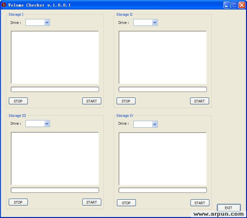Click the Storage I progress bar
Image resolution: width=247 pixels, height=218 pixels.
pos(55,89)
